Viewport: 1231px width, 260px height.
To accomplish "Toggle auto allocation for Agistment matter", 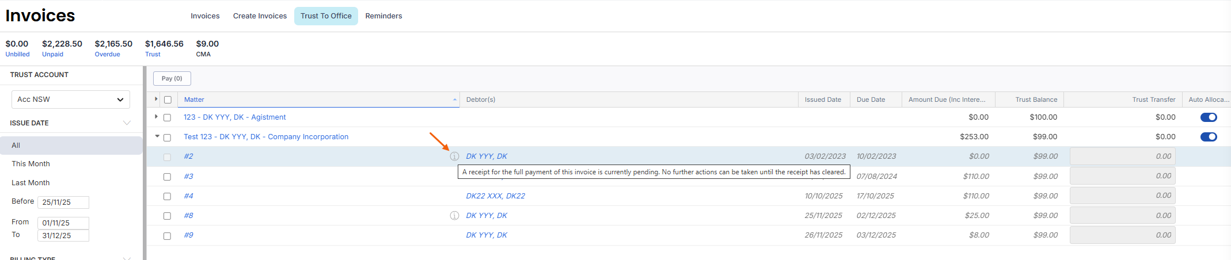I will (x=1208, y=117).
